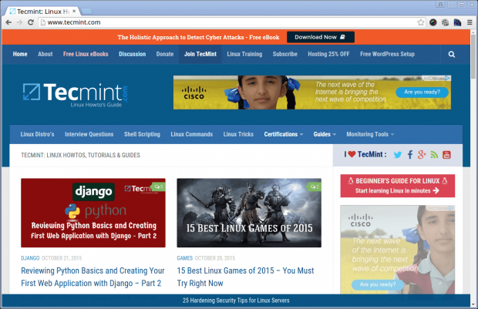Expand the Monitoring Tools dropdown
478x309 pixels.
point(370,134)
